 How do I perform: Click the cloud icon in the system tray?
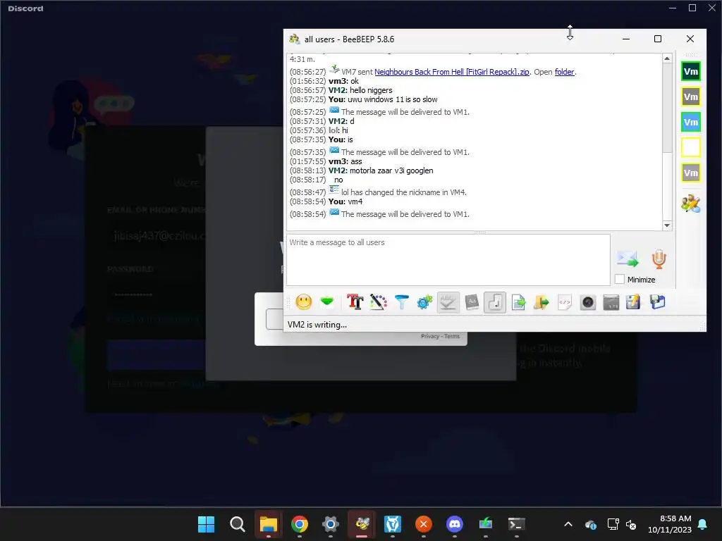point(591,524)
